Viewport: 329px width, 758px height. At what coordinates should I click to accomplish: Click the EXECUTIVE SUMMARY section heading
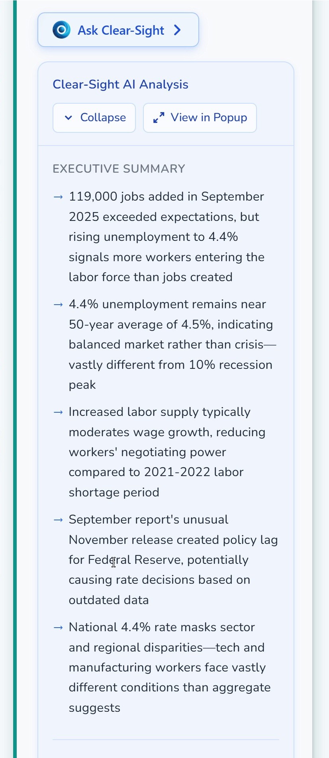click(x=119, y=169)
